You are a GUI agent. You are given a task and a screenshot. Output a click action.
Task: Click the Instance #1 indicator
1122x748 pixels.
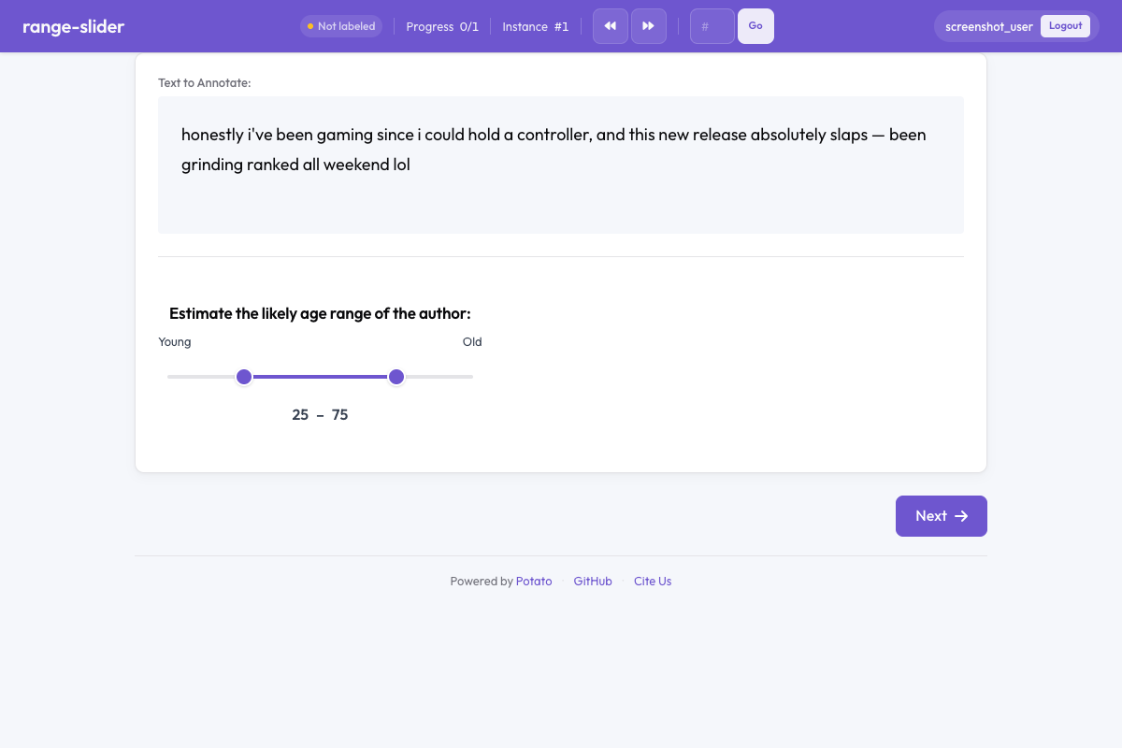pyautogui.click(x=536, y=26)
